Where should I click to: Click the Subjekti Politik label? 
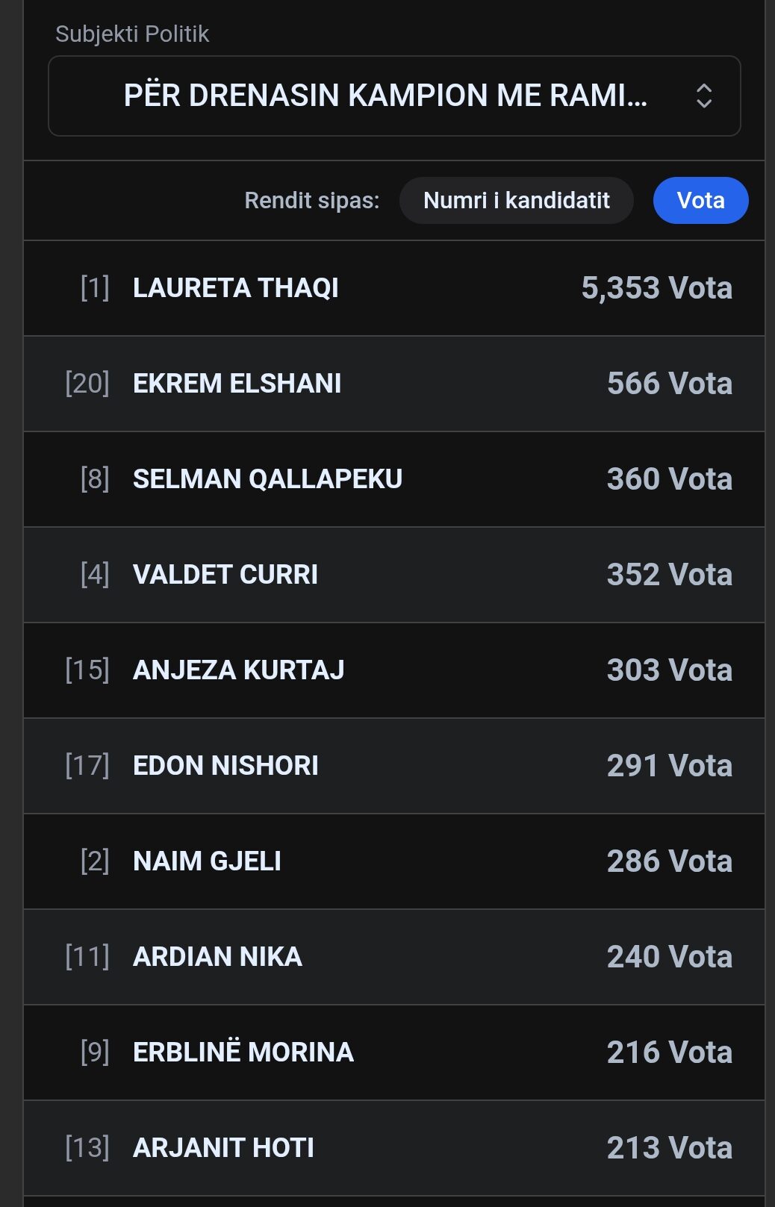pyautogui.click(x=132, y=34)
